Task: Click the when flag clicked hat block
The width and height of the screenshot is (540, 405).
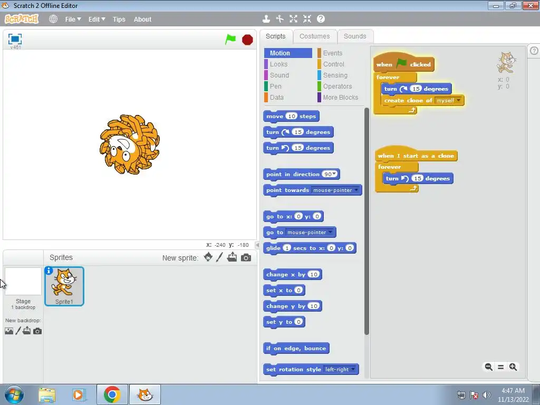Action: pos(403,63)
